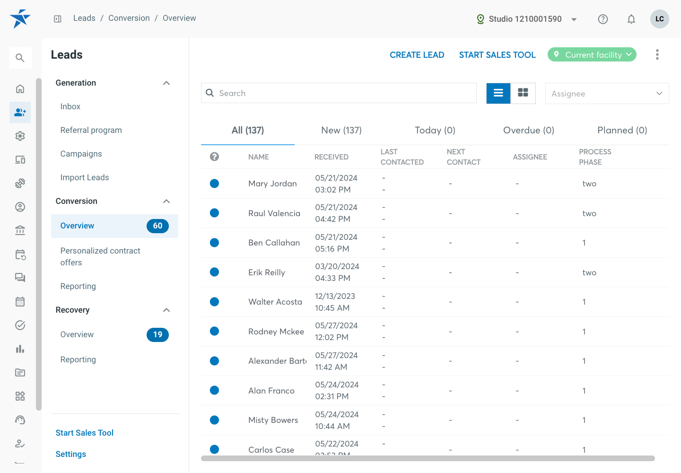Viewport: 681px width, 473px height.
Task: Click the star logo in top corner
Action: tap(20, 19)
